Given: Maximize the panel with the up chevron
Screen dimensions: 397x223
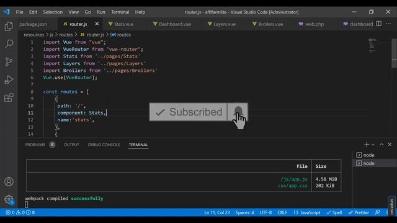Looking at the screenshot, I should pyautogui.click(x=381, y=144).
